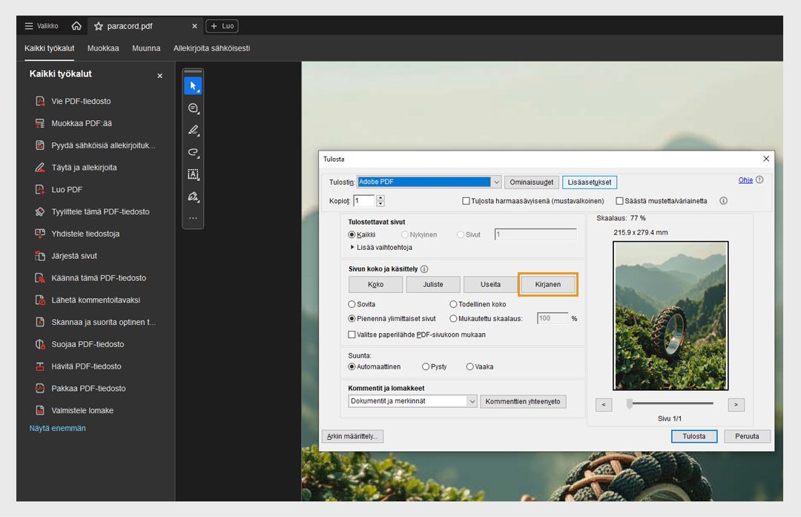Open the Valikko hamburger menu
This screenshot has width=801, height=517.
[x=29, y=26]
